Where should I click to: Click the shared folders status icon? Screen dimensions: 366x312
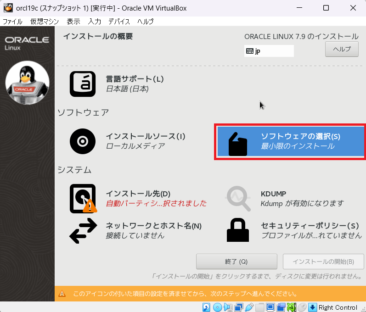(x=260, y=307)
